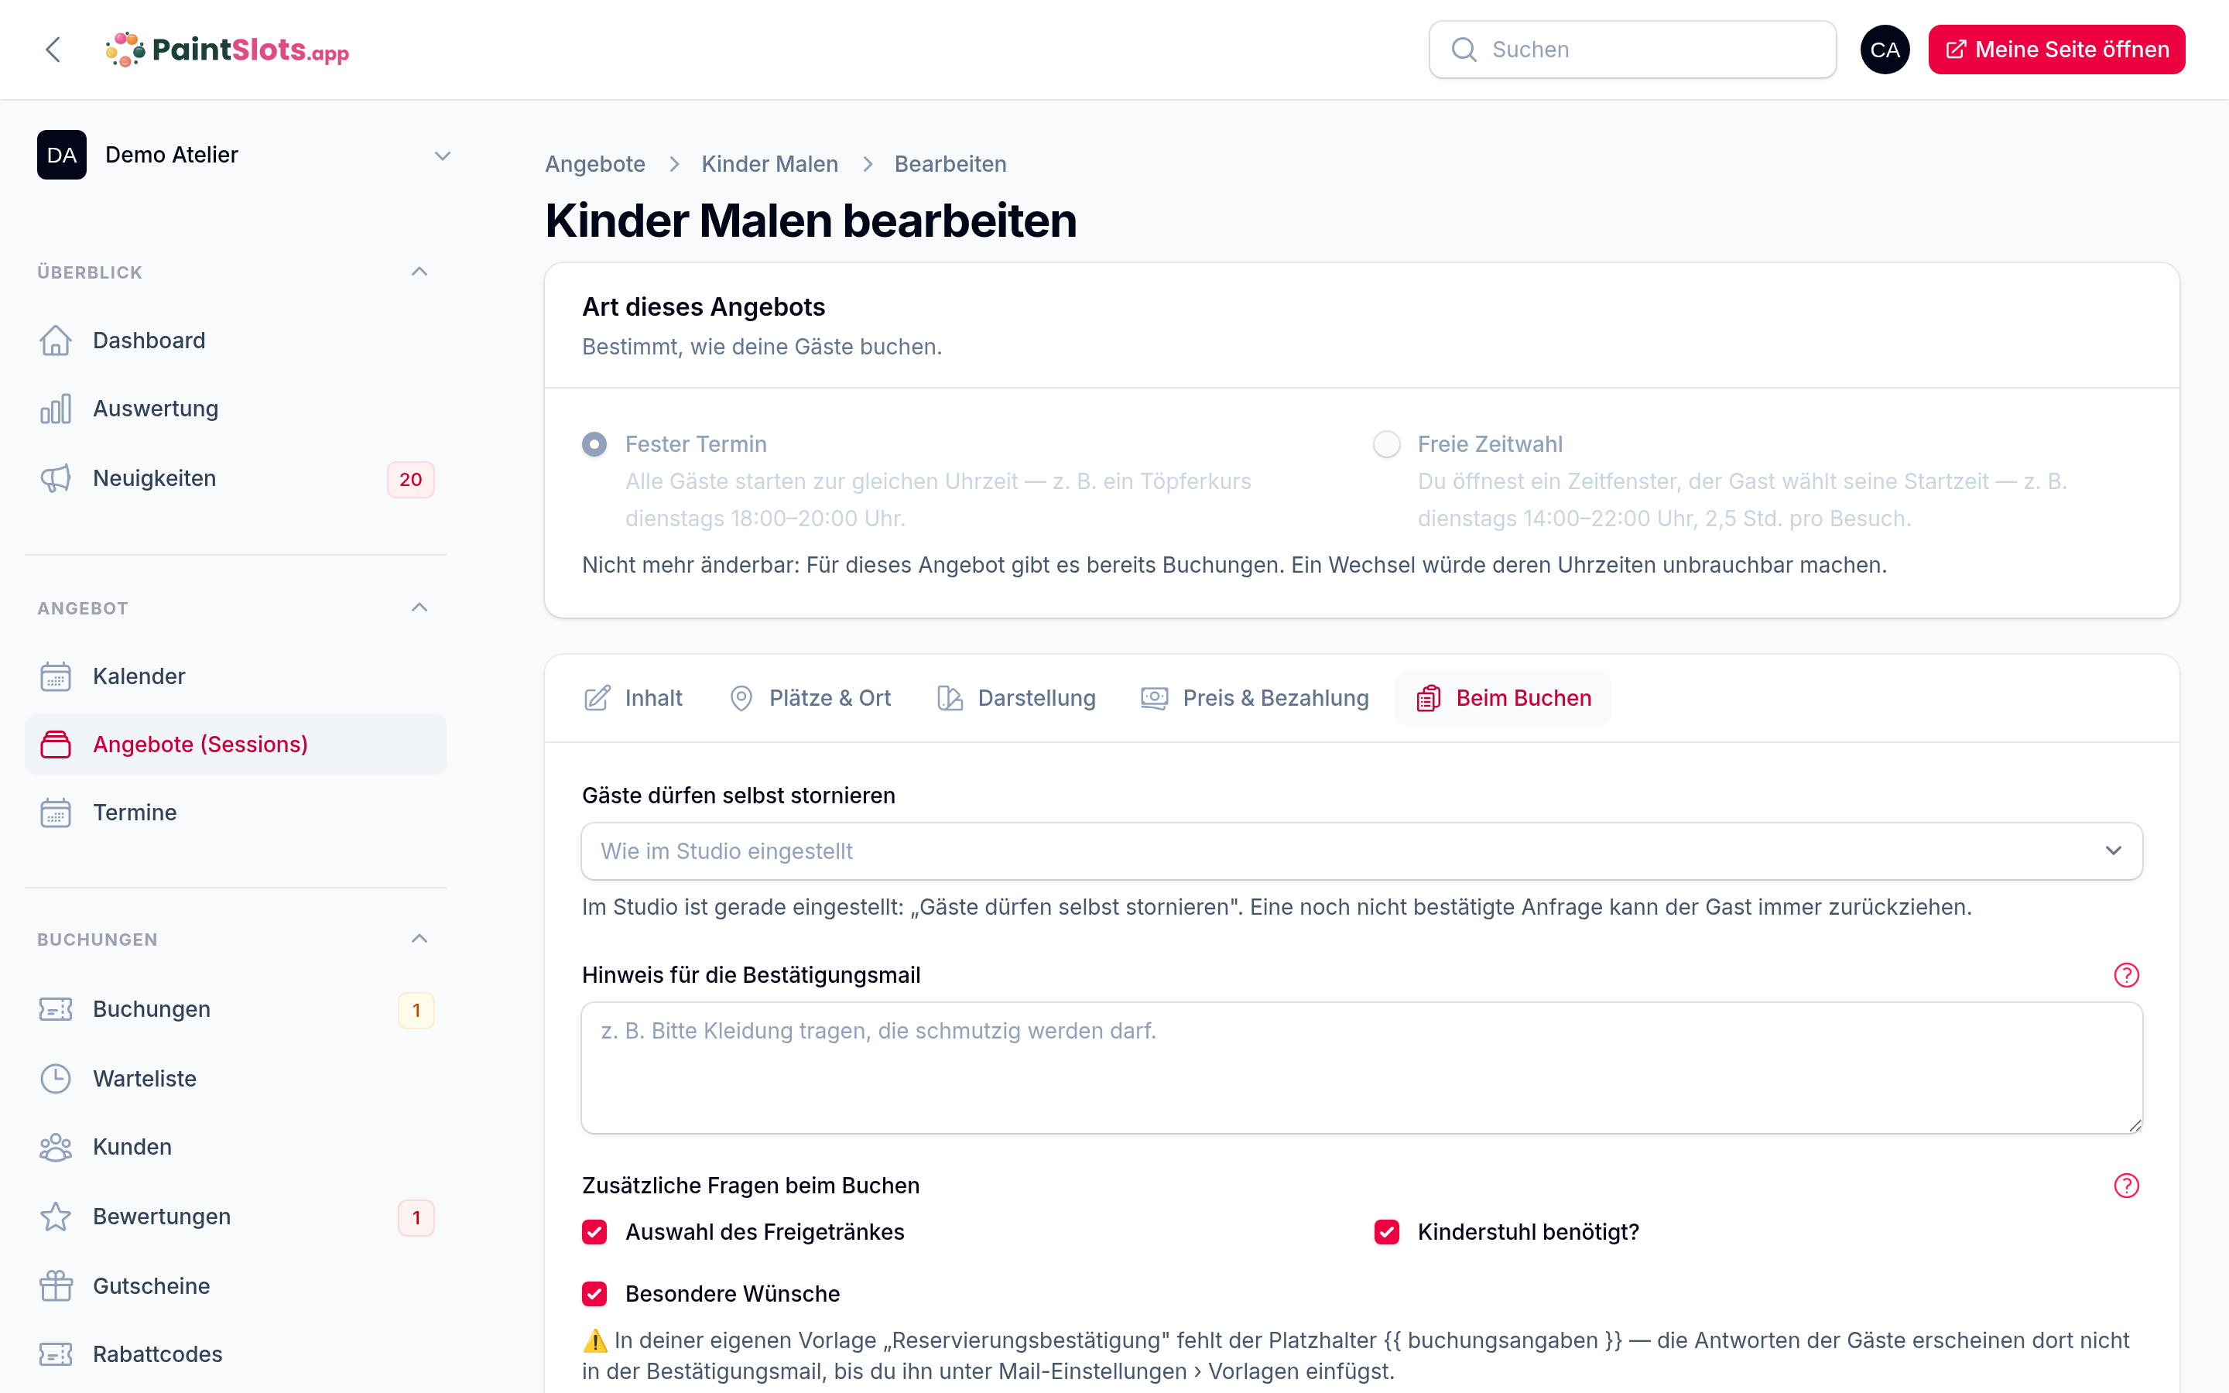
Task: Collapse the ANGEBOT sidebar section
Action: coord(419,608)
